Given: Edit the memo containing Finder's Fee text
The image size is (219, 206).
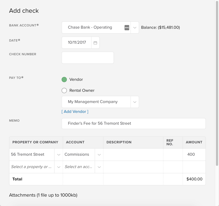Looking at the screenshot, I should (x=134, y=124).
